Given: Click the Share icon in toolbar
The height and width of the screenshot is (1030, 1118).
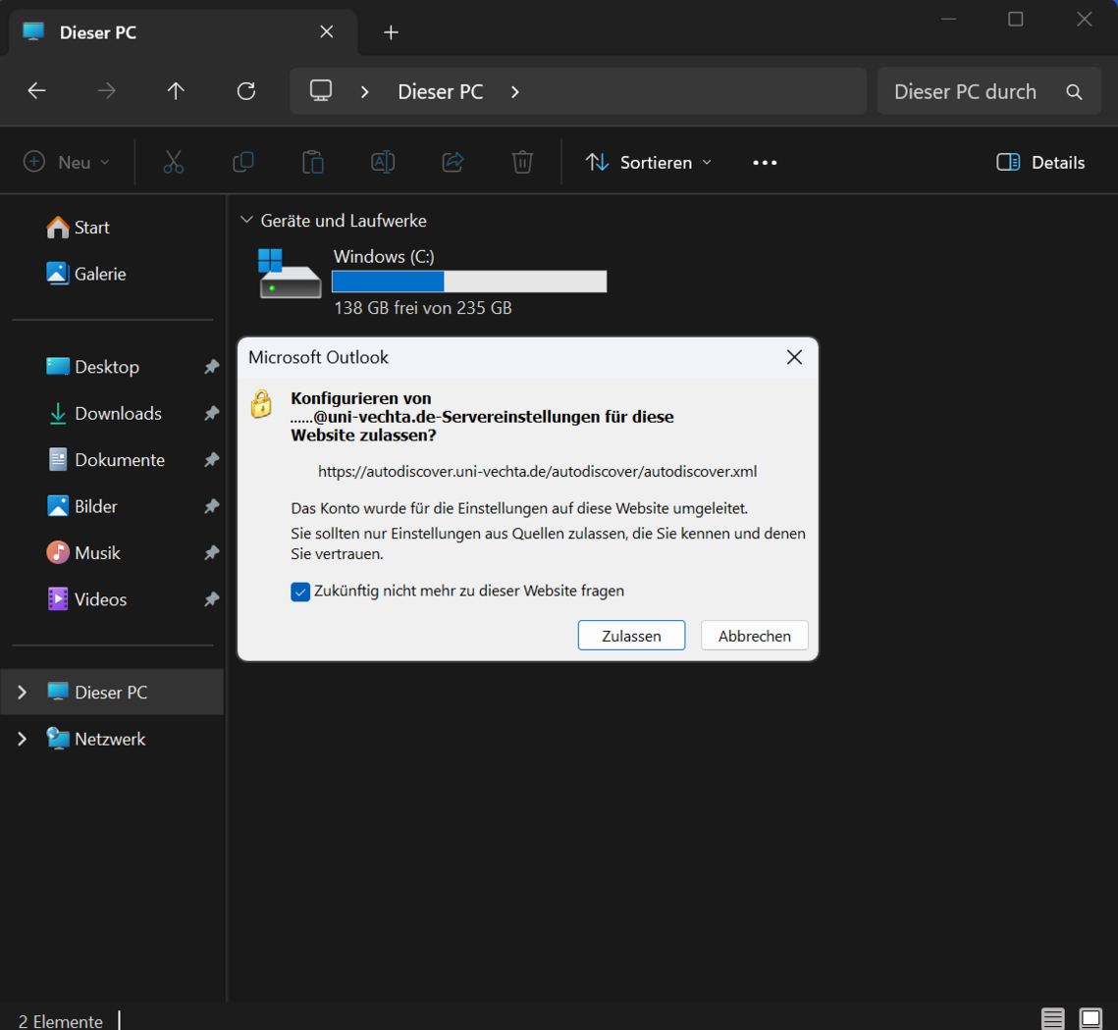Looking at the screenshot, I should [453, 163].
